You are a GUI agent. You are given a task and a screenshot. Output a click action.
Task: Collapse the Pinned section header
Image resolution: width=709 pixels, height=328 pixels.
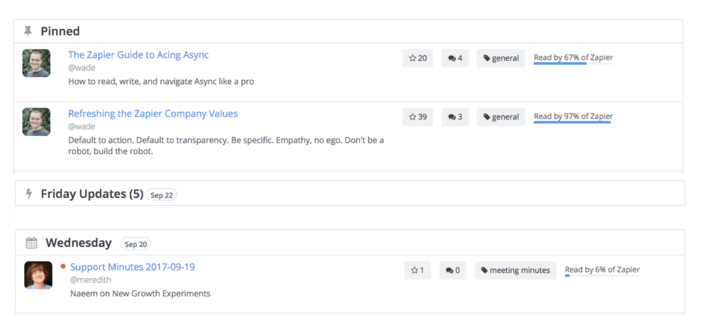point(60,31)
